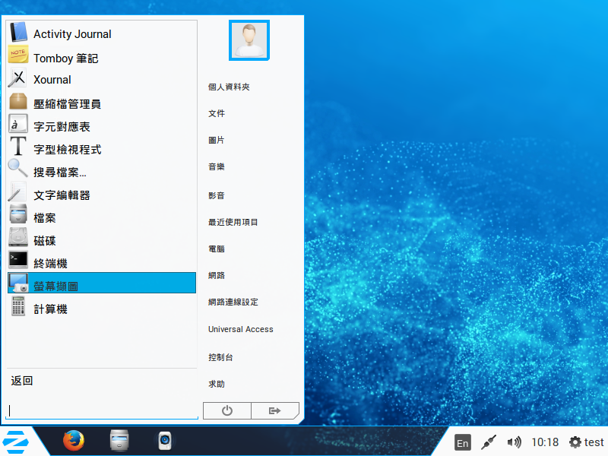Click 求助 help entry
The height and width of the screenshot is (456, 608).
(x=217, y=385)
